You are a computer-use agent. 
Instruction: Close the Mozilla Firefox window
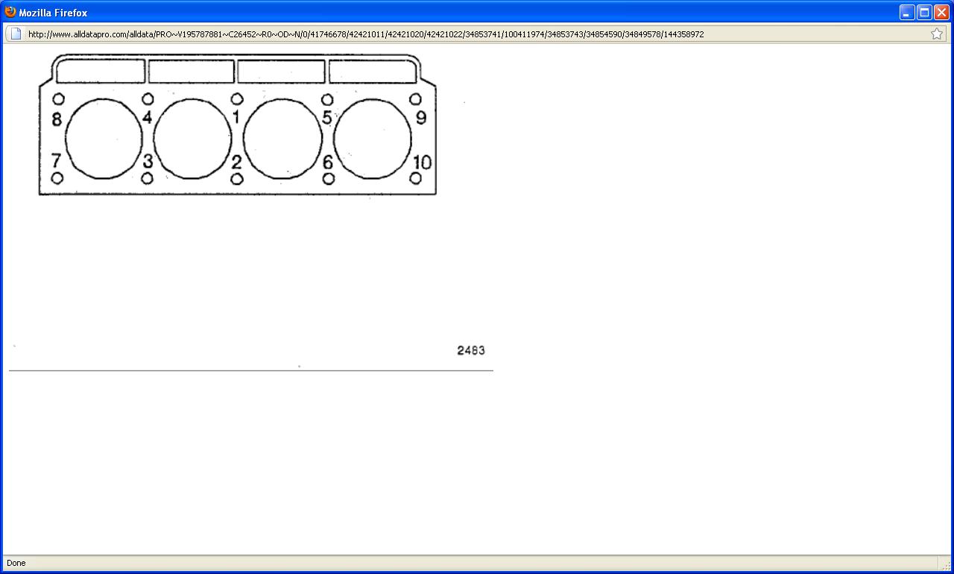click(941, 13)
